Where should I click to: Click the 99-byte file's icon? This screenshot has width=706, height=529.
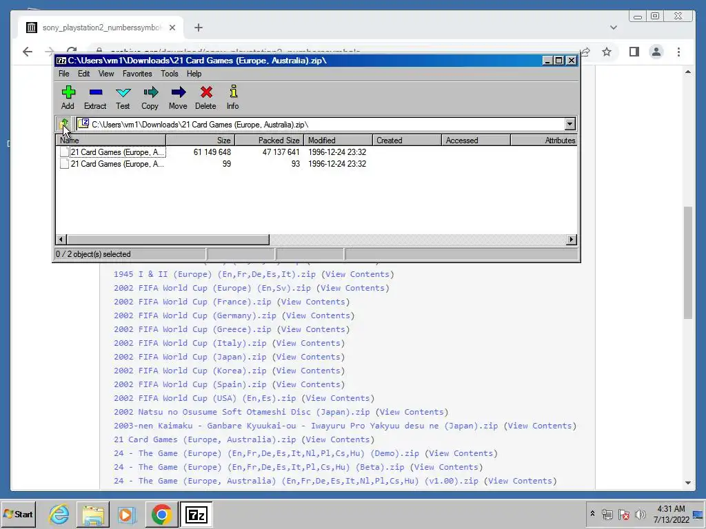64,164
